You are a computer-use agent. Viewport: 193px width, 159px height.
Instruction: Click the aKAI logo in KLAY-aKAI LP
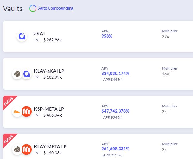(27, 74)
